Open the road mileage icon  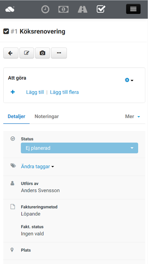coord(83,9)
